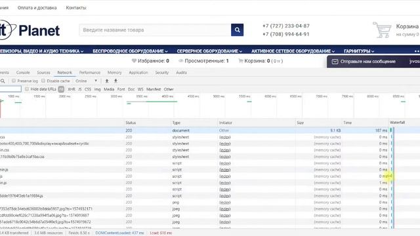Filter requests by CSS
This screenshot has width=420, height=236.
[x=88, y=89]
